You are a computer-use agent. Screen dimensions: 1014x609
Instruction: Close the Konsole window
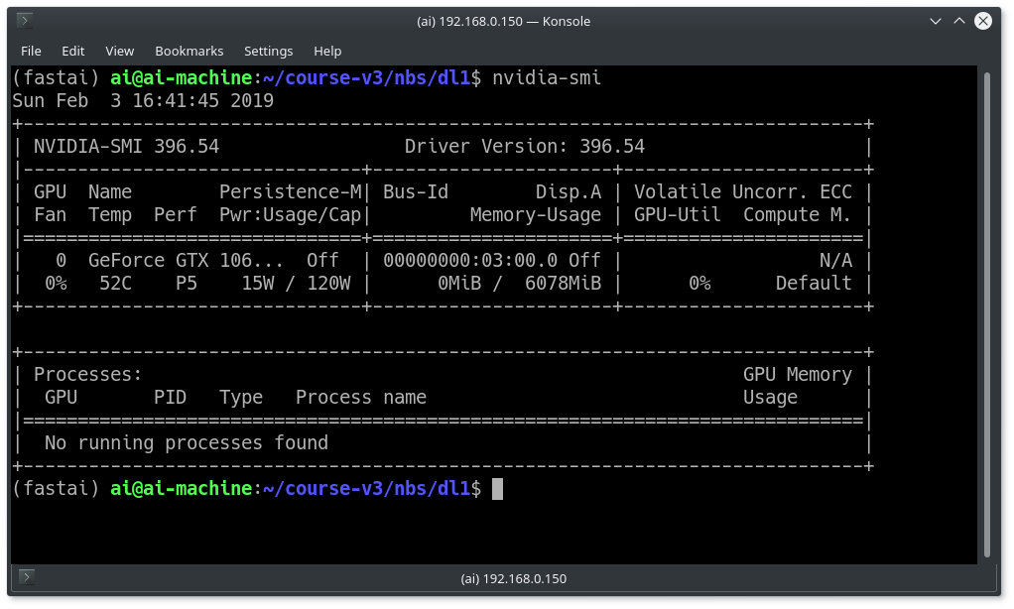tap(983, 22)
